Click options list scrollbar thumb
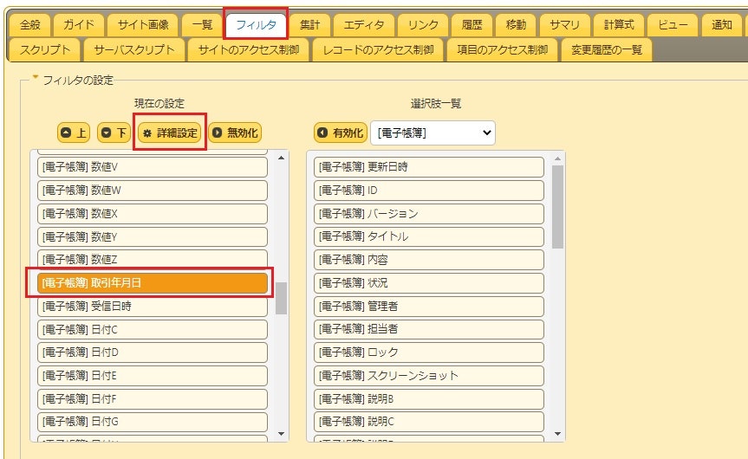This screenshot has width=748, height=459. [557, 207]
